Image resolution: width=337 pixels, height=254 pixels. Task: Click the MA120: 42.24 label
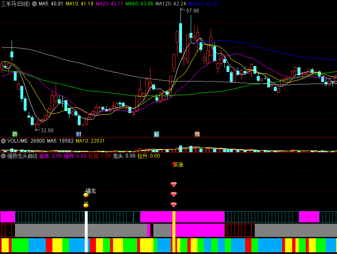pyautogui.click(x=171, y=4)
